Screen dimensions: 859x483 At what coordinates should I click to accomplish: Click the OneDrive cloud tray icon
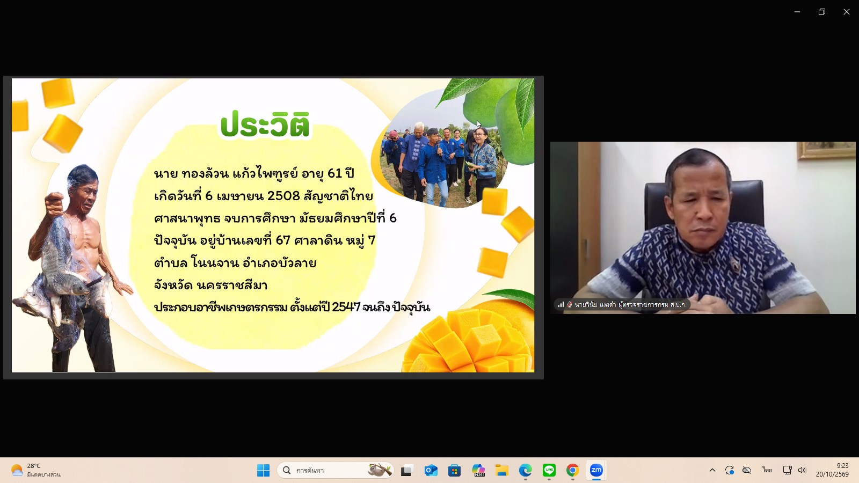[747, 470]
